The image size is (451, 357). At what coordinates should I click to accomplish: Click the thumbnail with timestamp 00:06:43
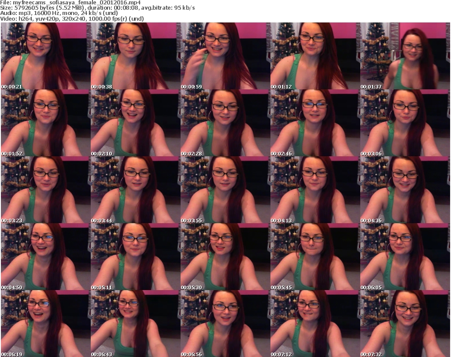tap(136, 324)
